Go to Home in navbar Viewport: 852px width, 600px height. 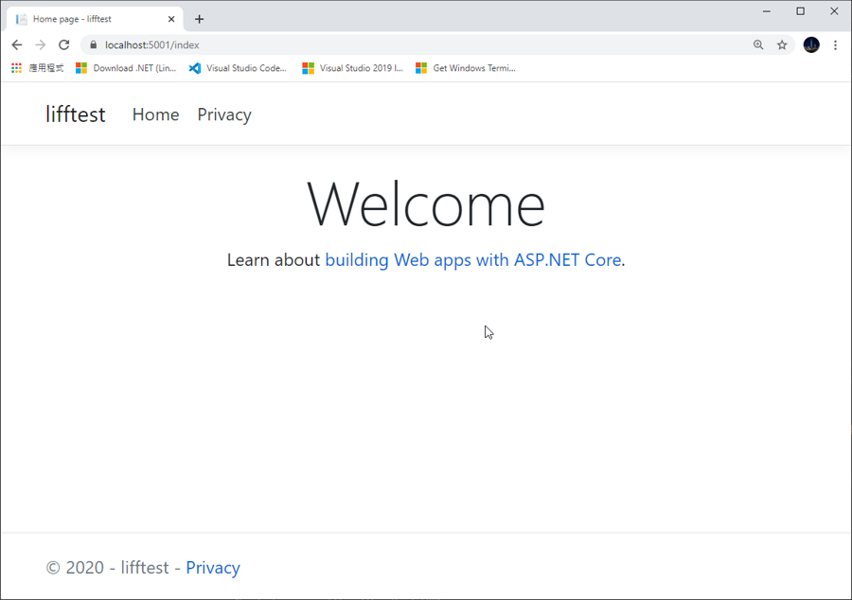tap(155, 115)
